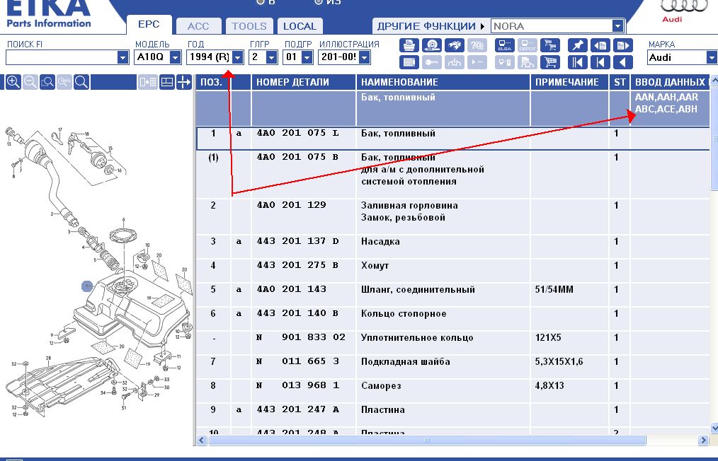Open the МАРКА dropdown showing Audi
The width and height of the screenshot is (718, 461).
tap(712, 58)
